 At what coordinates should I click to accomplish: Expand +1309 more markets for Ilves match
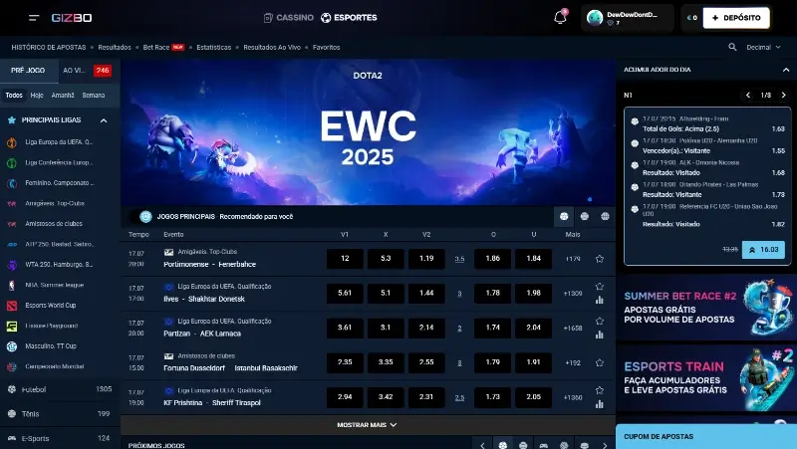click(x=573, y=293)
